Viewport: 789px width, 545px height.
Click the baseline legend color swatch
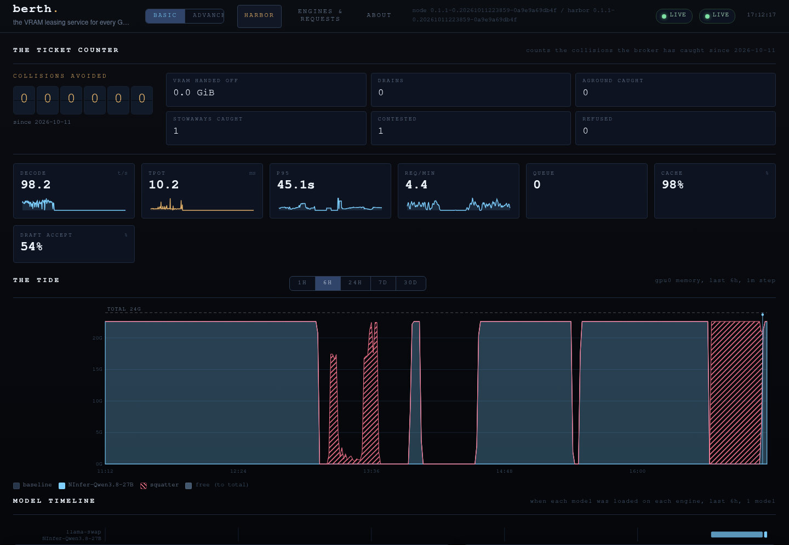(16, 486)
